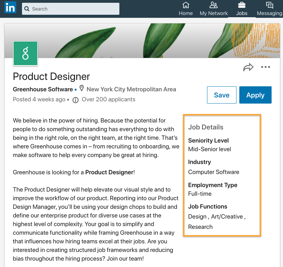The width and height of the screenshot is (283, 267).
Task: Open My Network people icon
Action: pyautogui.click(x=213, y=5)
